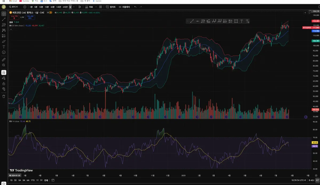Collapse the indicator legend chevron

click(11, 29)
